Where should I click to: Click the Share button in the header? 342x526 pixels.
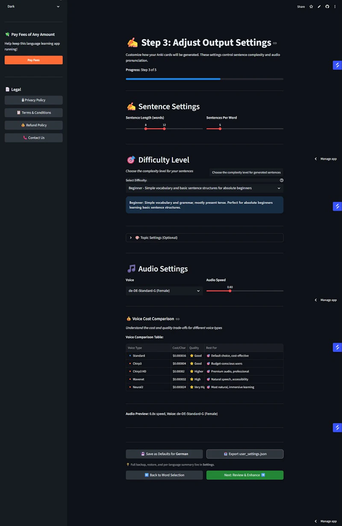pyautogui.click(x=301, y=6)
